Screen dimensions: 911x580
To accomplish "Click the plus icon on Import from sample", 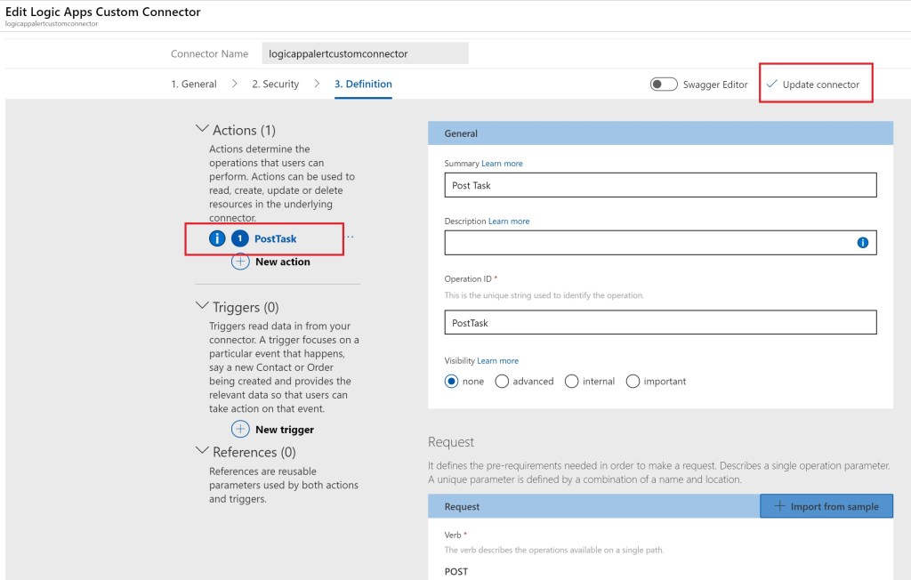I will coord(779,506).
